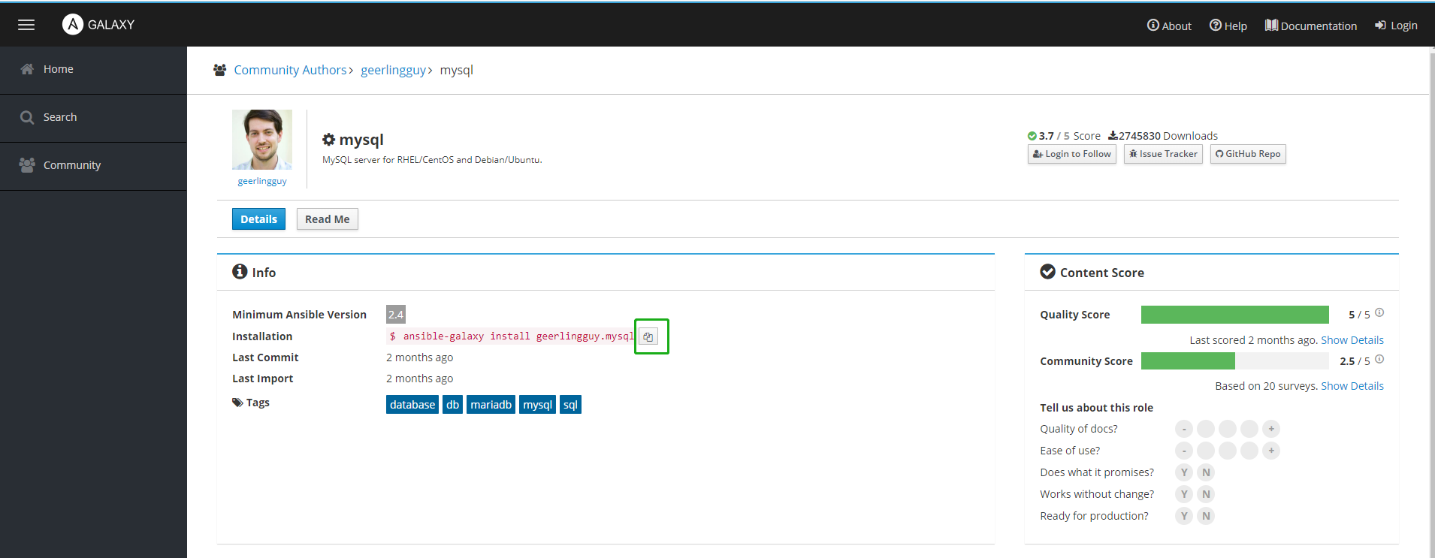This screenshot has width=1435, height=558.
Task: Click the sql tag
Action: pos(570,405)
